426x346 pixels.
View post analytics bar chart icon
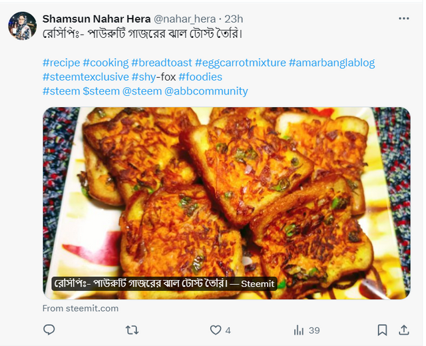coord(299,330)
